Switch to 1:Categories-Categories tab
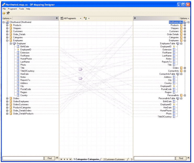 (x=86, y=159)
